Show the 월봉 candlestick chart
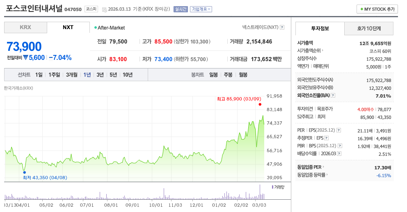407x212 pixels. coord(243,75)
